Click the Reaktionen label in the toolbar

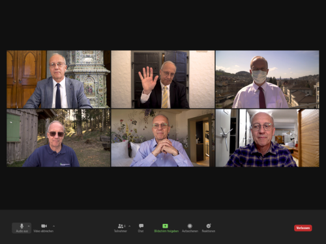[209, 231]
